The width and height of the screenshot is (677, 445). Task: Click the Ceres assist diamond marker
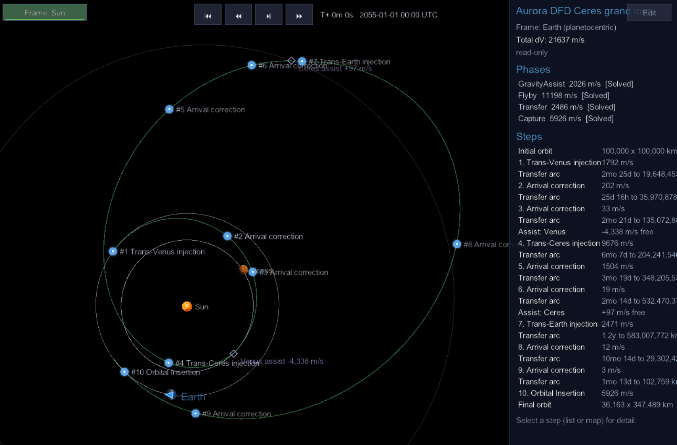(291, 60)
